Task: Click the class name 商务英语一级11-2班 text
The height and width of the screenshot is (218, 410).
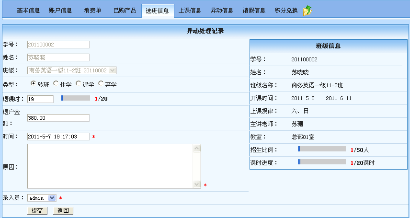Action: [317, 85]
